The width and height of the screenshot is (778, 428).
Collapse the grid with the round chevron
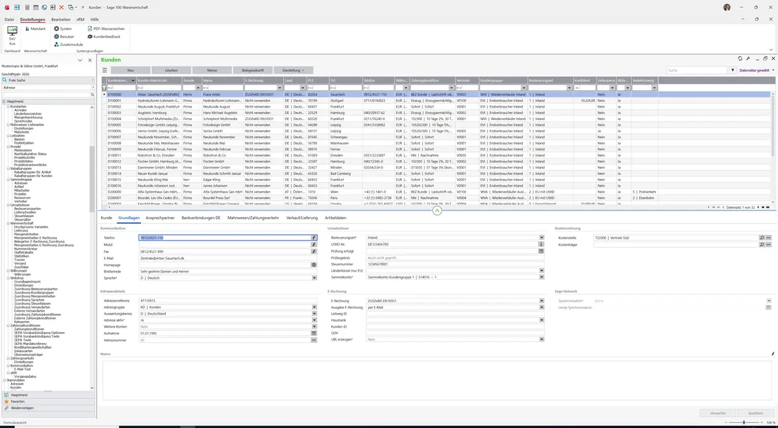tap(437, 211)
